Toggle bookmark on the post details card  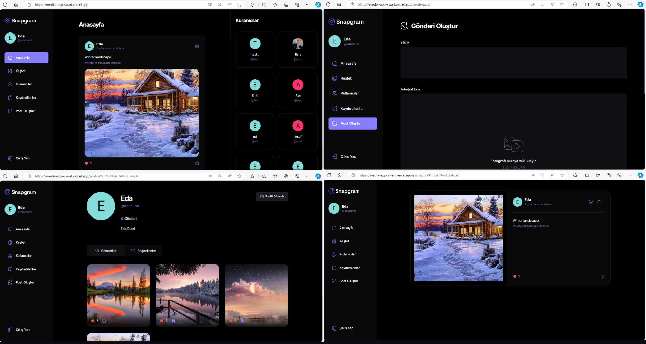(x=602, y=277)
